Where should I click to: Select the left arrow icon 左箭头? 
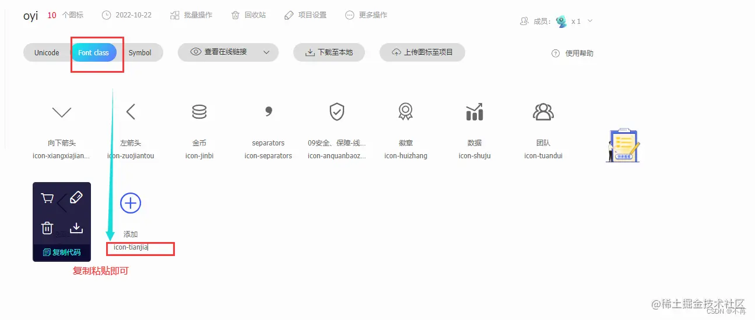coord(131,112)
